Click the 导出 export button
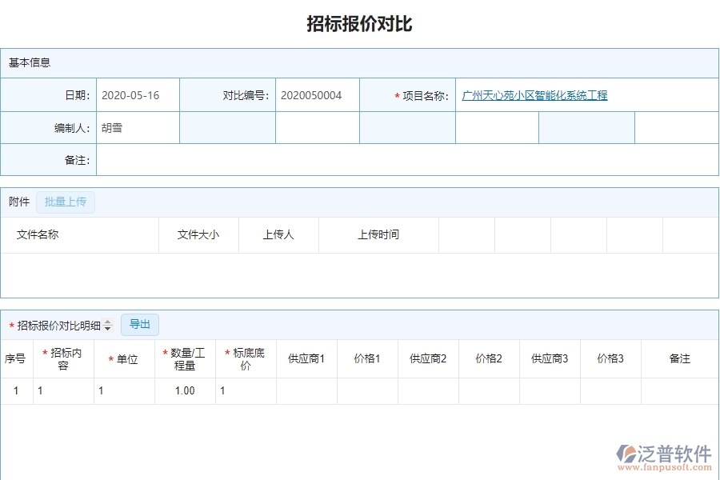The image size is (720, 480). point(140,325)
